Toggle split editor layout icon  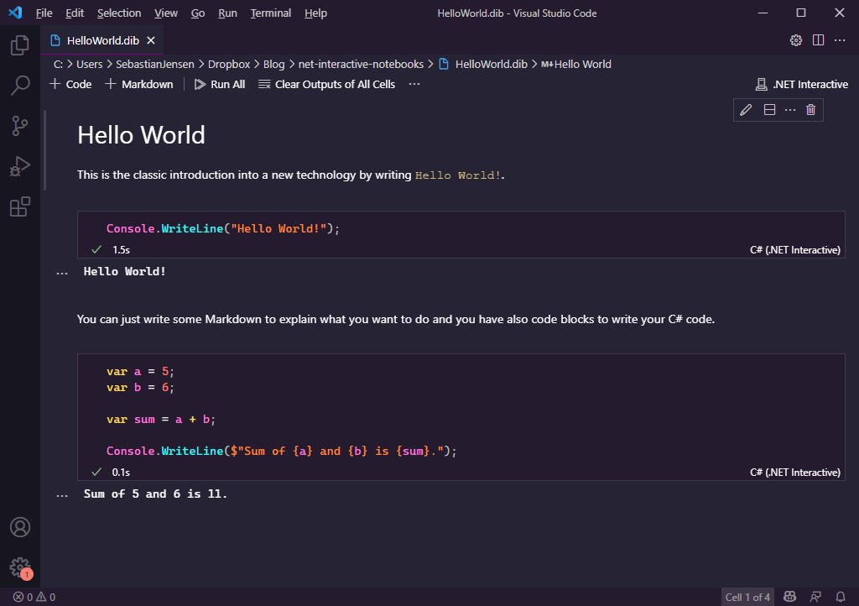818,40
